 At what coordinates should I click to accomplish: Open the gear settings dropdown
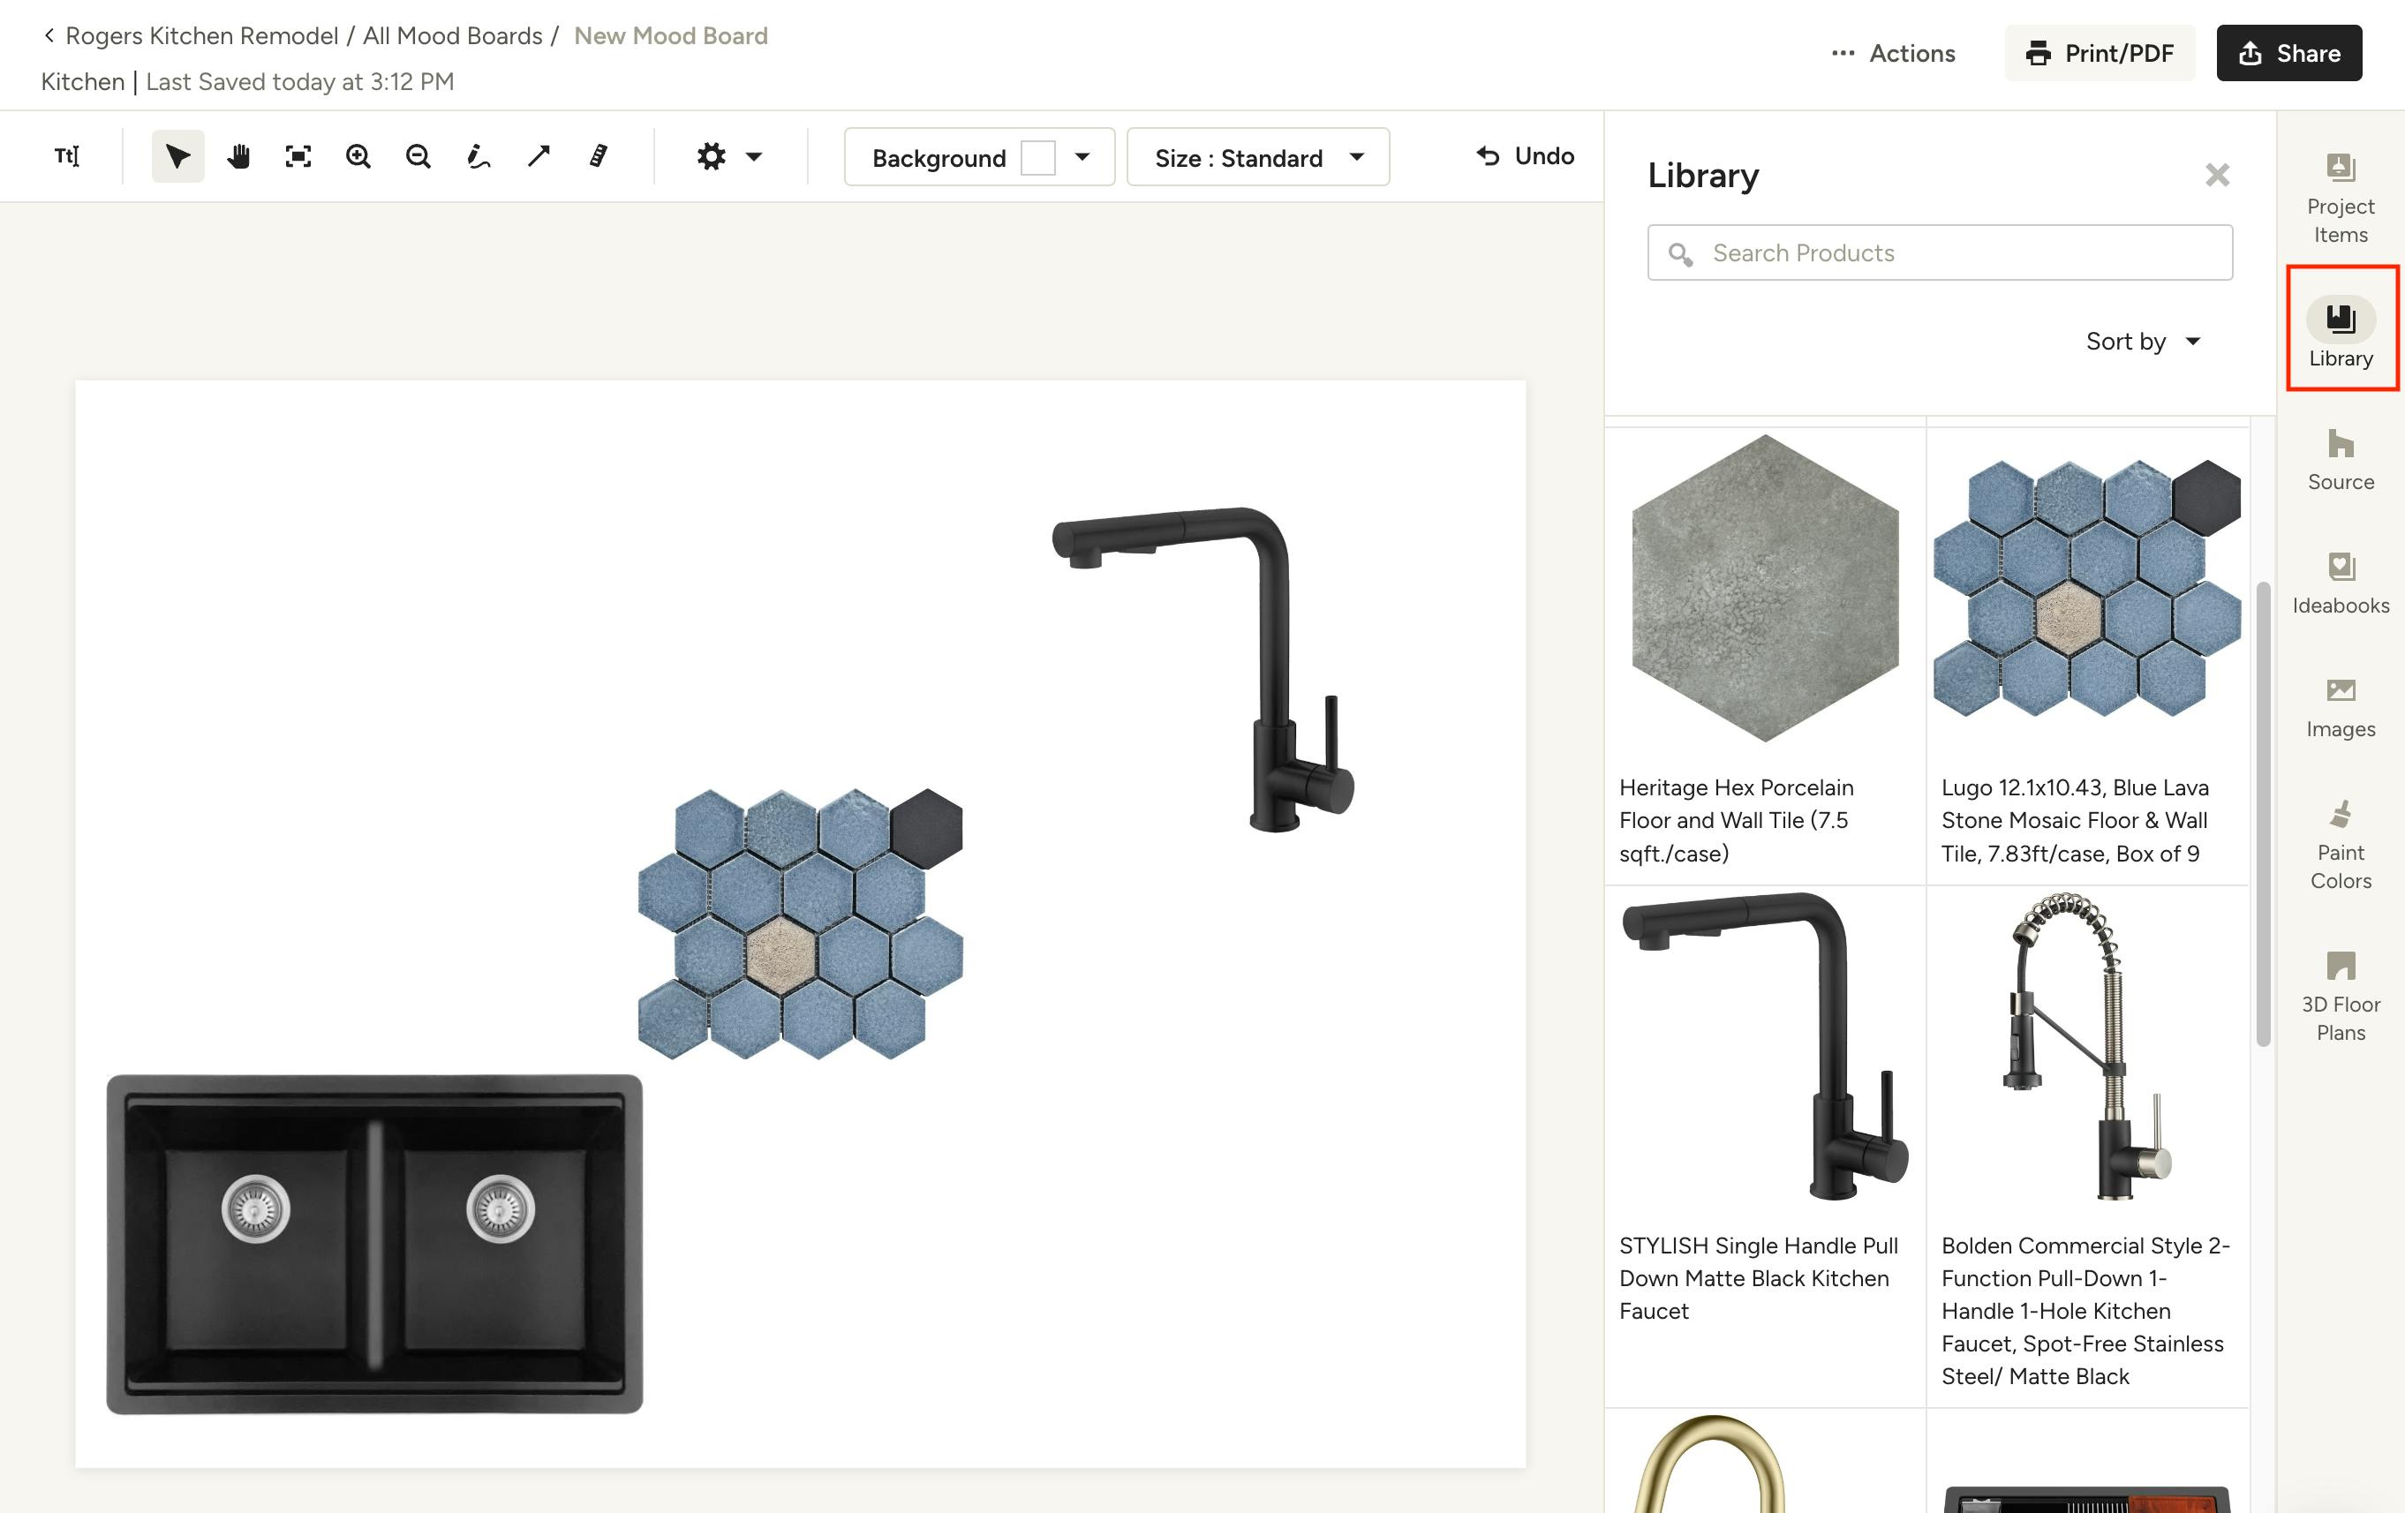[x=728, y=155]
